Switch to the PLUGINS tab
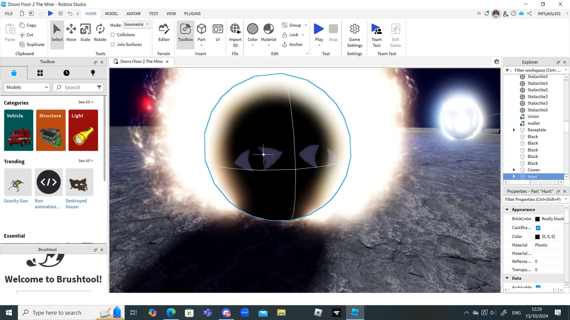This screenshot has width=570, height=320. pyautogui.click(x=192, y=14)
